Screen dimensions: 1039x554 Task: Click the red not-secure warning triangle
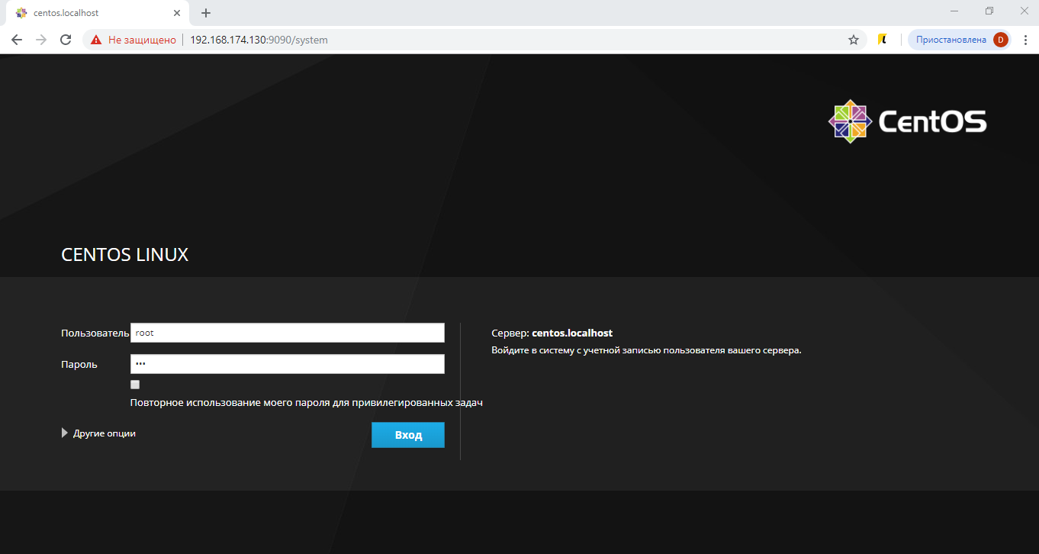[x=96, y=40]
